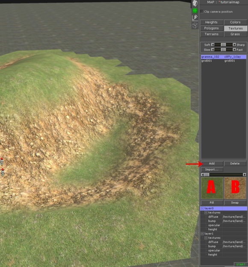Collapse the layer0 tree node

(x=202, y=208)
